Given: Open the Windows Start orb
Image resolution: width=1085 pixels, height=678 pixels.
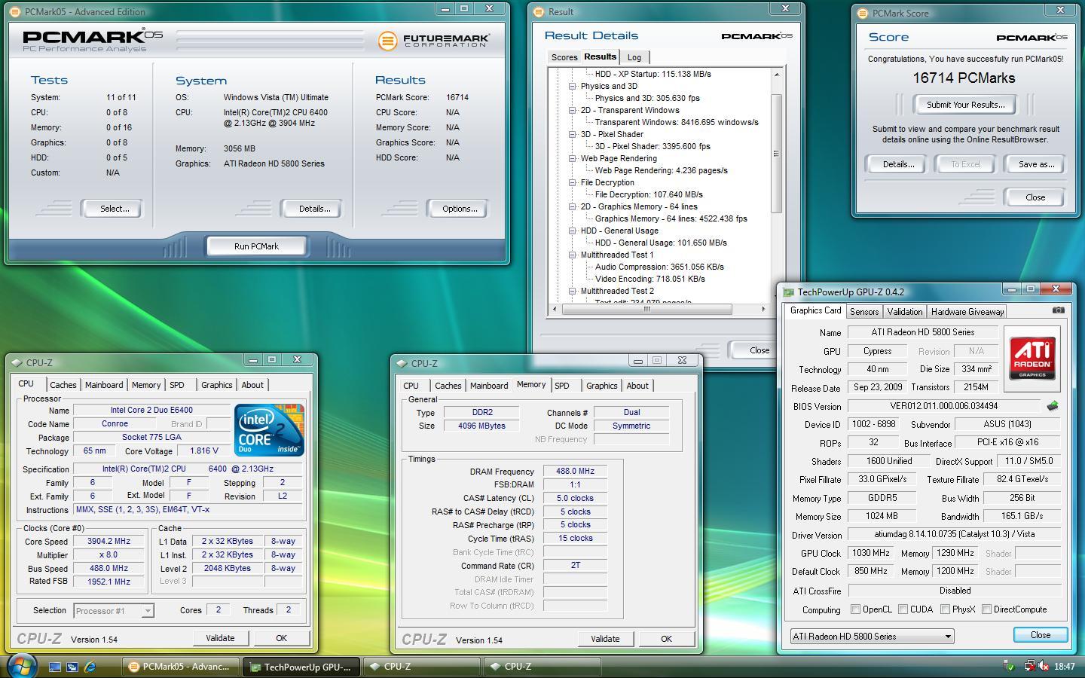Looking at the screenshot, I should 22,666.
